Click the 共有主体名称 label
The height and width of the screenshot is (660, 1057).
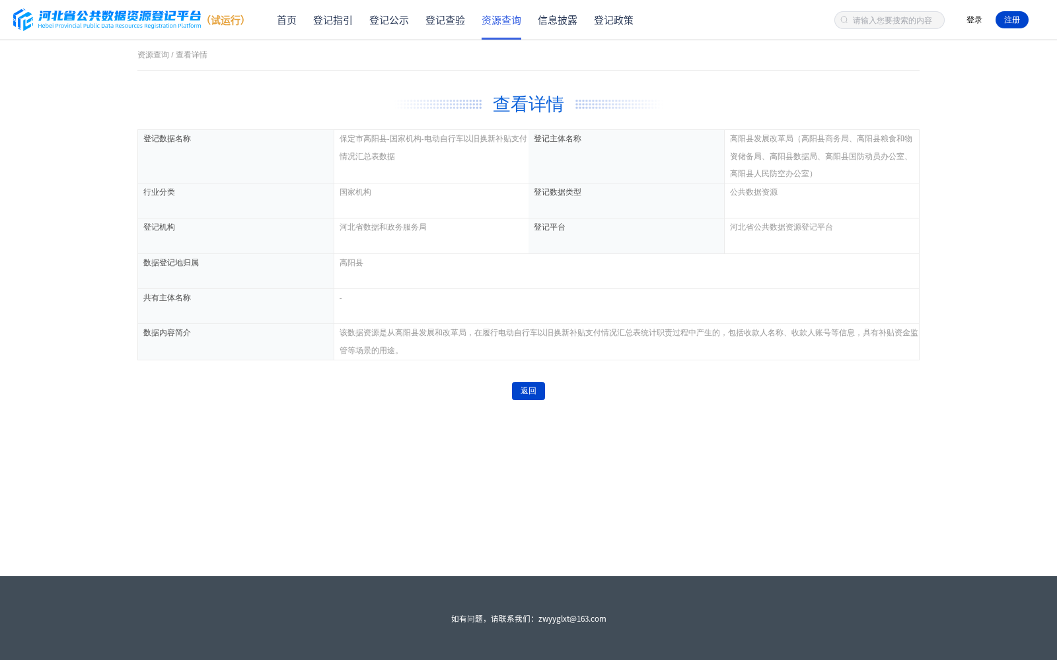(167, 298)
